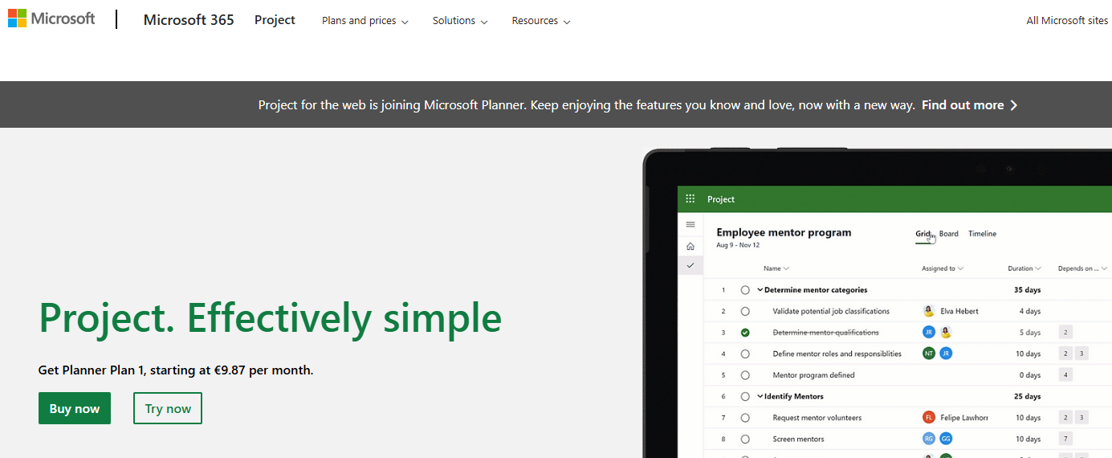The height and width of the screenshot is (458, 1112).
Task: Click dependency chip 7 on Screen mentors row
Action: (1065, 439)
